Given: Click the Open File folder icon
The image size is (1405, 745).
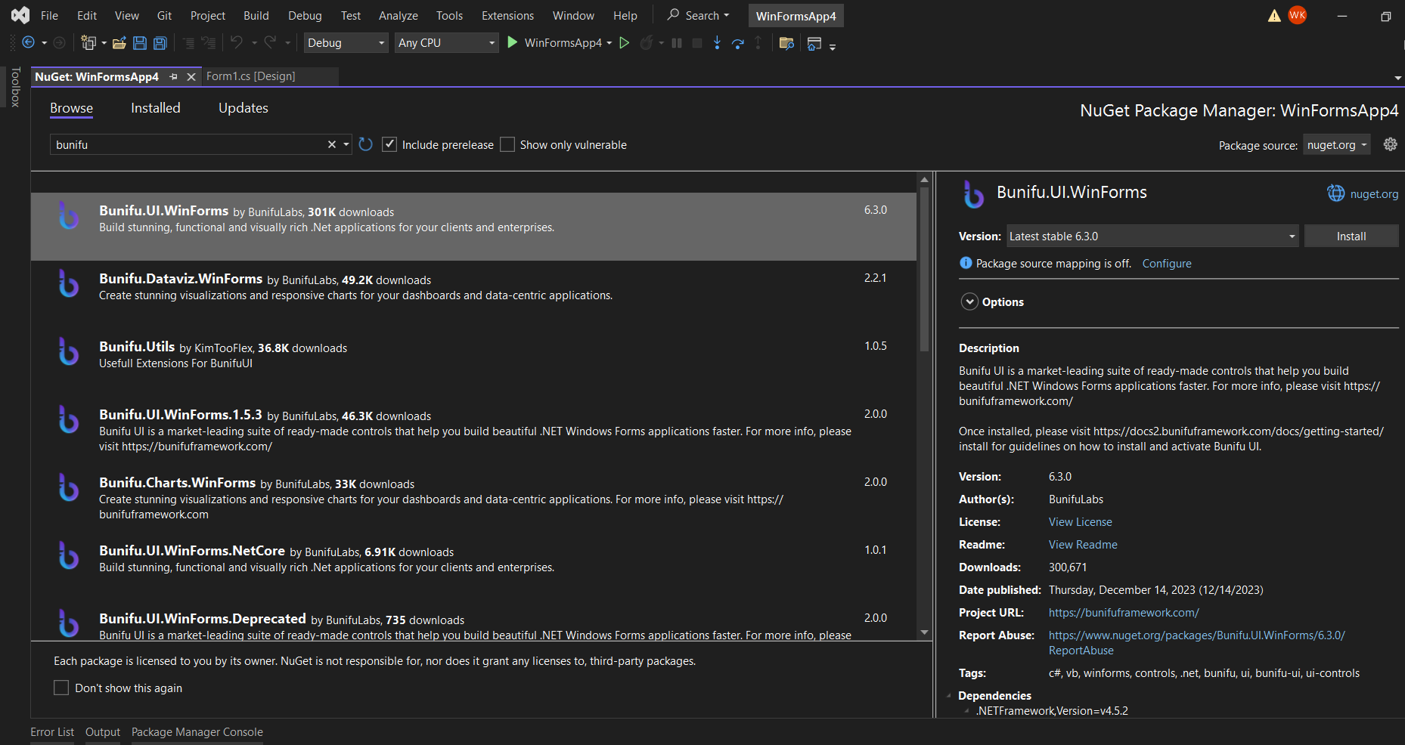Looking at the screenshot, I should pyautogui.click(x=119, y=43).
